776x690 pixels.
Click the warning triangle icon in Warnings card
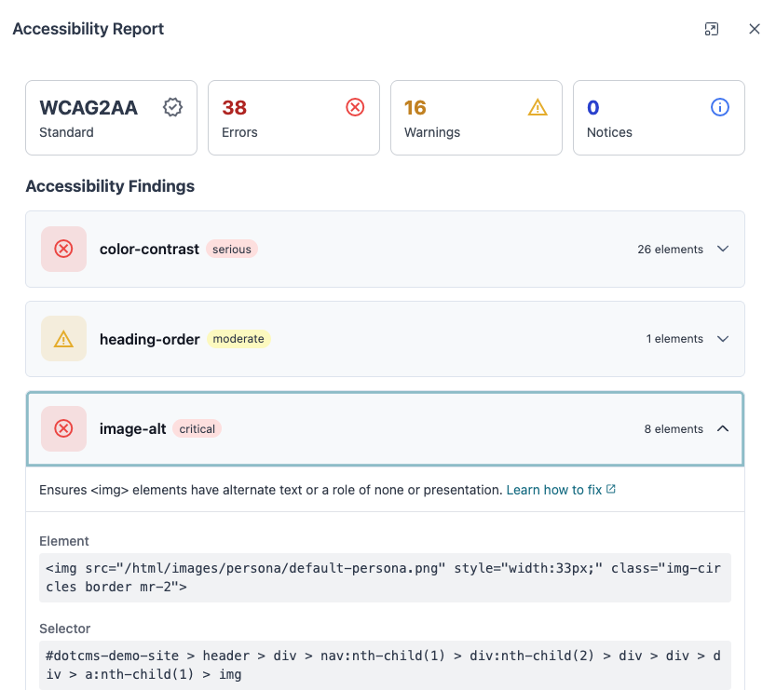coord(538,107)
